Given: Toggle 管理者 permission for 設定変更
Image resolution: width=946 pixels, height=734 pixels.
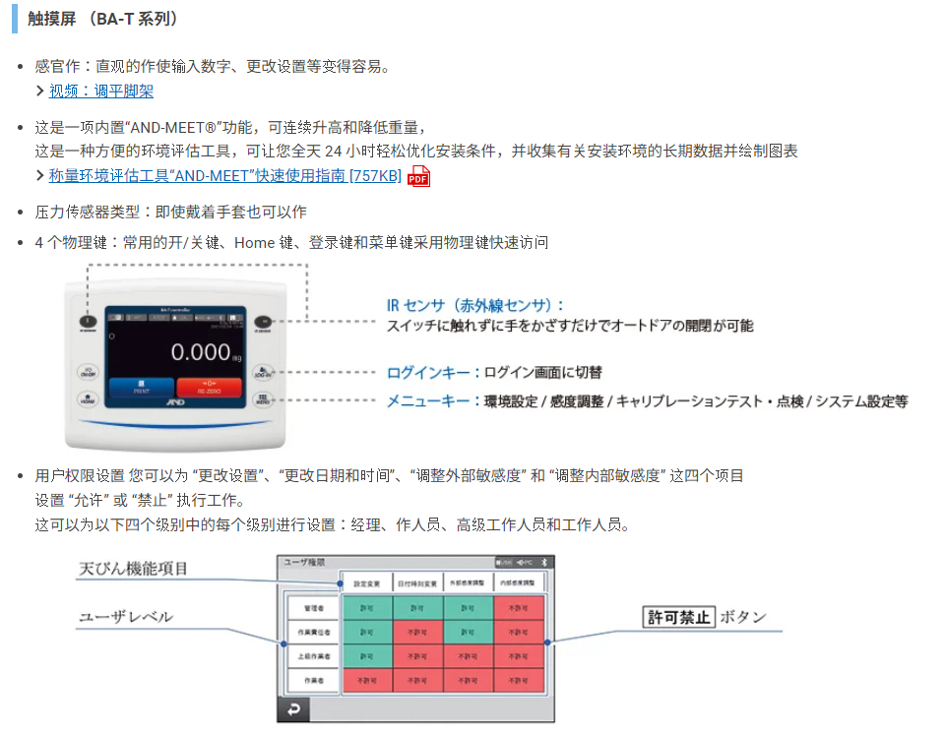Looking at the screenshot, I should (366, 607).
